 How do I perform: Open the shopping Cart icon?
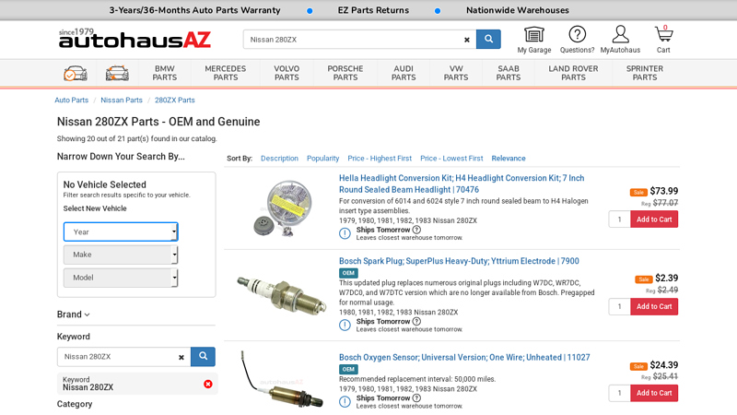[x=663, y=40]
